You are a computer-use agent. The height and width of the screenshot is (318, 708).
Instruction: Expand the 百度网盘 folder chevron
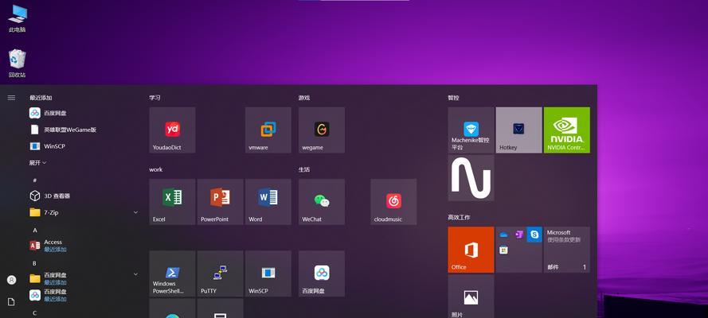point(135,273)
